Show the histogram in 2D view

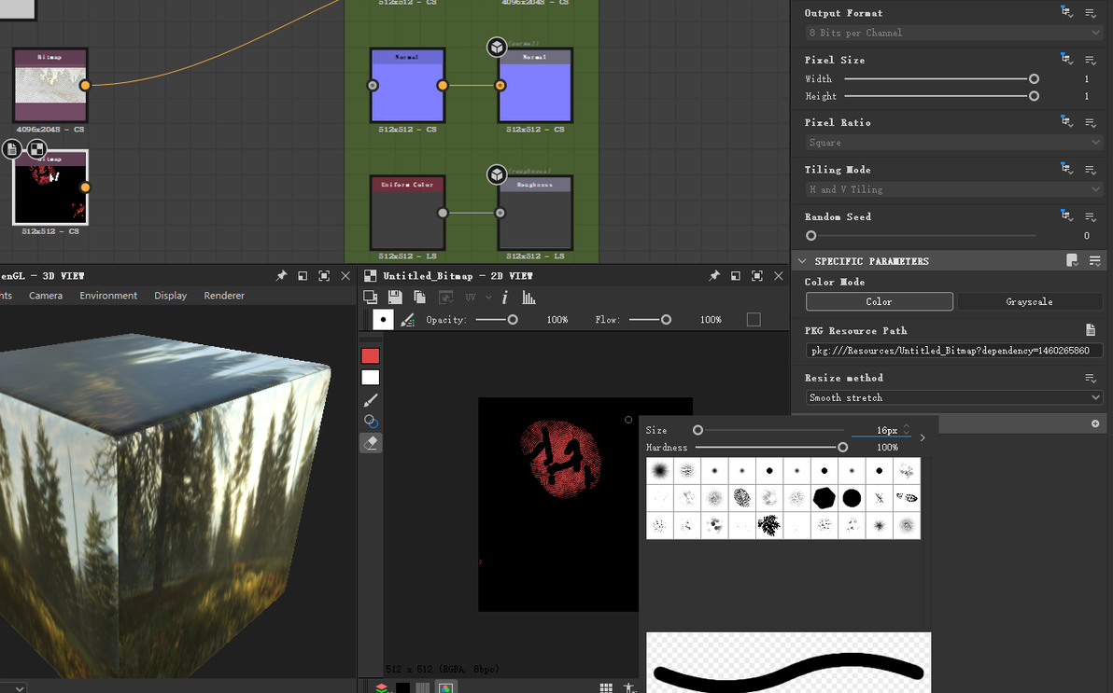(528, 297)
